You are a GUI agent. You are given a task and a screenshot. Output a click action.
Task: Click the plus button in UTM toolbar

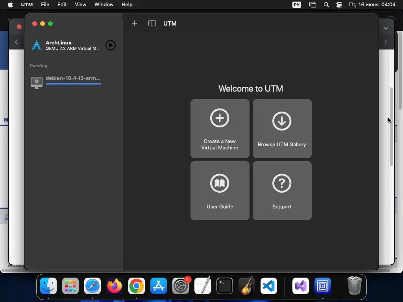[x=135, y=24]
